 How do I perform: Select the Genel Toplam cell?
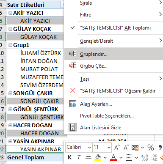[35, 157]
